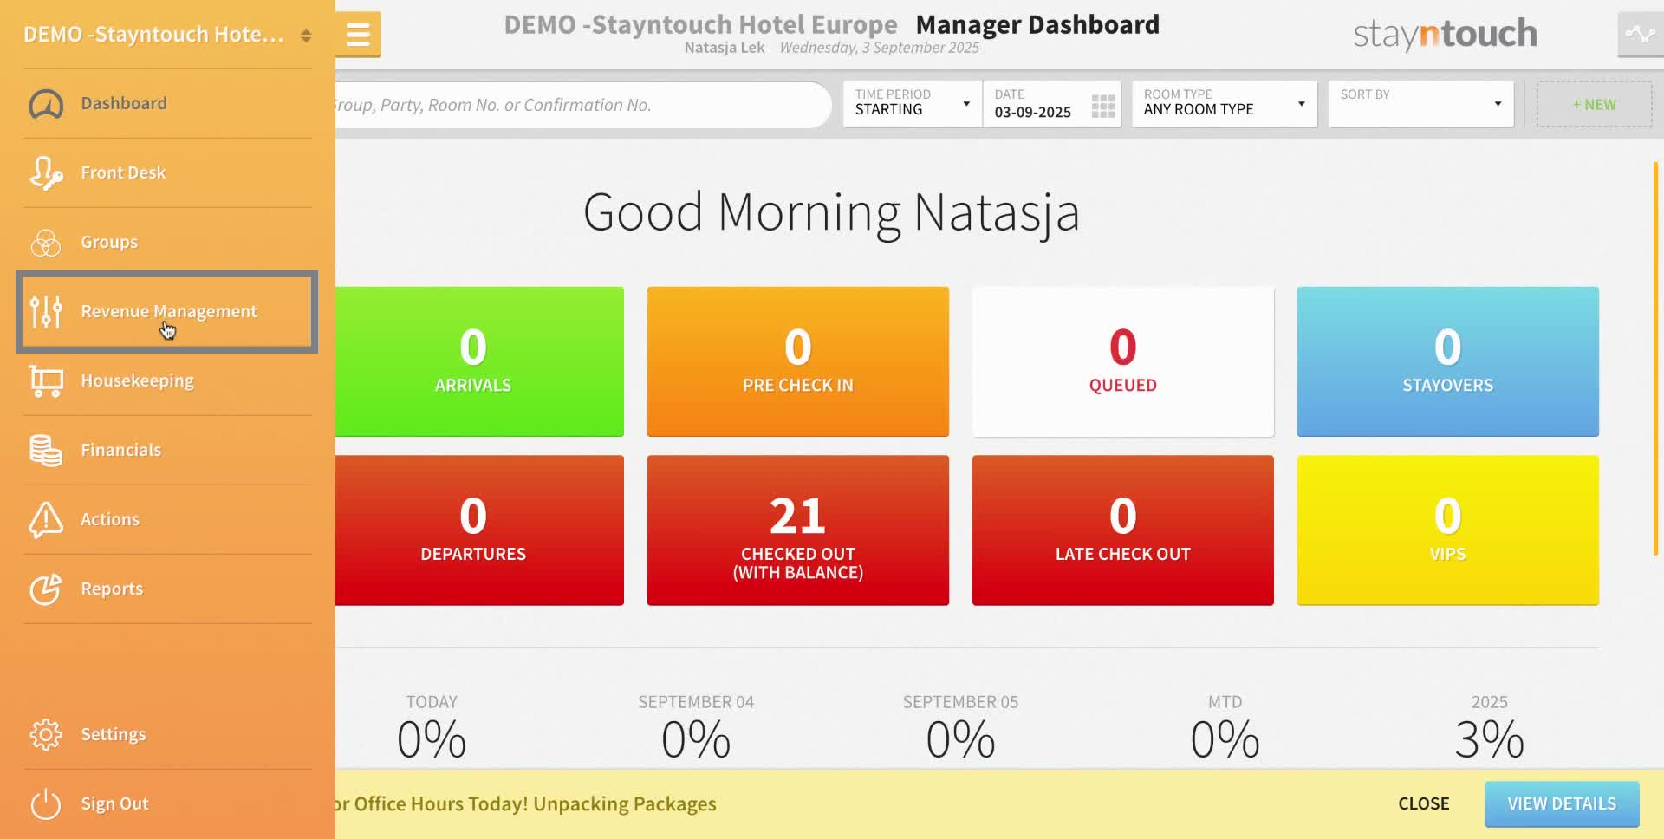1664x839 pixels.
Task: Open Reports menu item
Action: point(167,589)
